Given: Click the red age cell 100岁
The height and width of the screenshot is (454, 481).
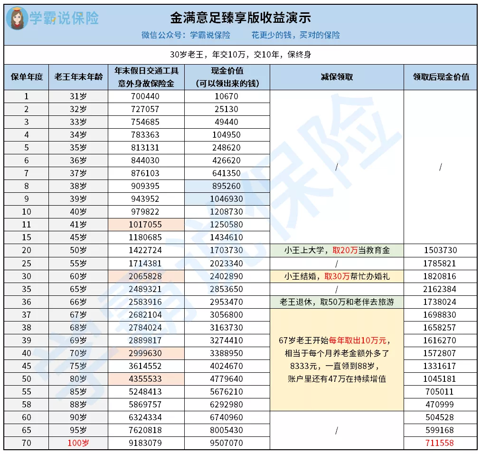Looking at the screenshot, I should pyautogui.click(x=78, y=443).
